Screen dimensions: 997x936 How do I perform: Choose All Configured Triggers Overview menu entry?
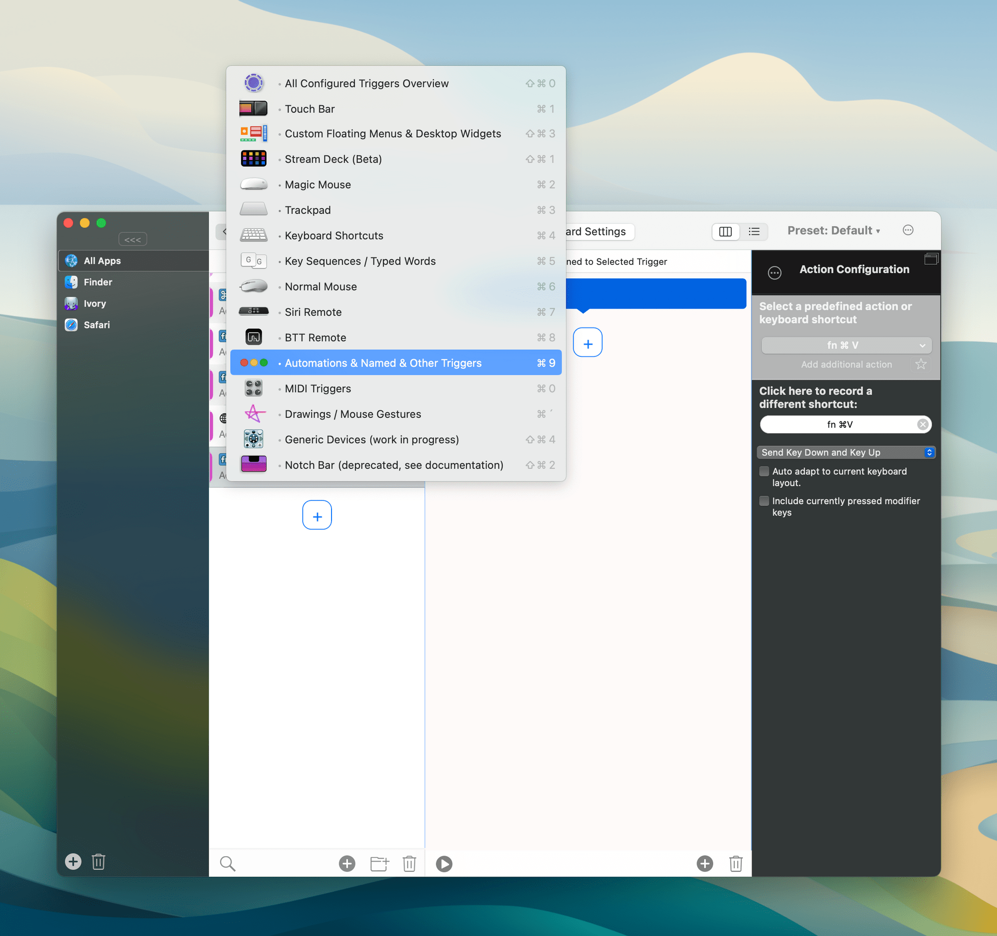[x=396, y=83]
